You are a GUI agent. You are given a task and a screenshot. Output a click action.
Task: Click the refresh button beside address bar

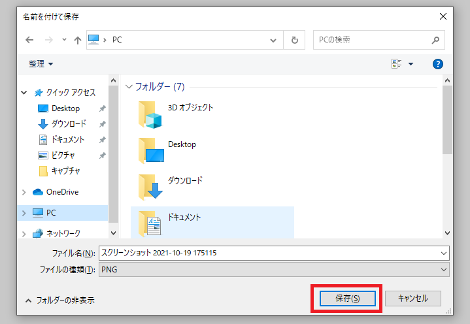pyautogui.click(x=295, y=40)
